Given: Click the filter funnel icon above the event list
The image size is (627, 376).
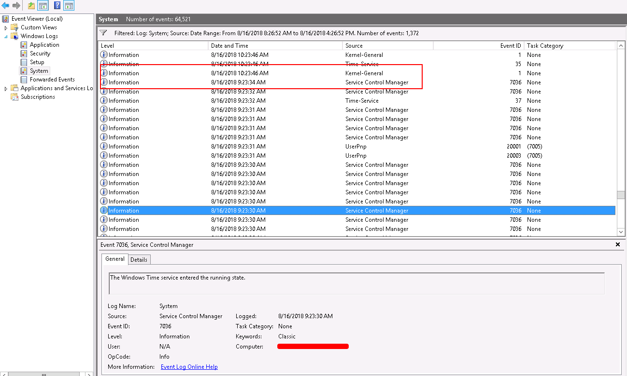Looking at the screenshot, I should (x=103, y=33).
